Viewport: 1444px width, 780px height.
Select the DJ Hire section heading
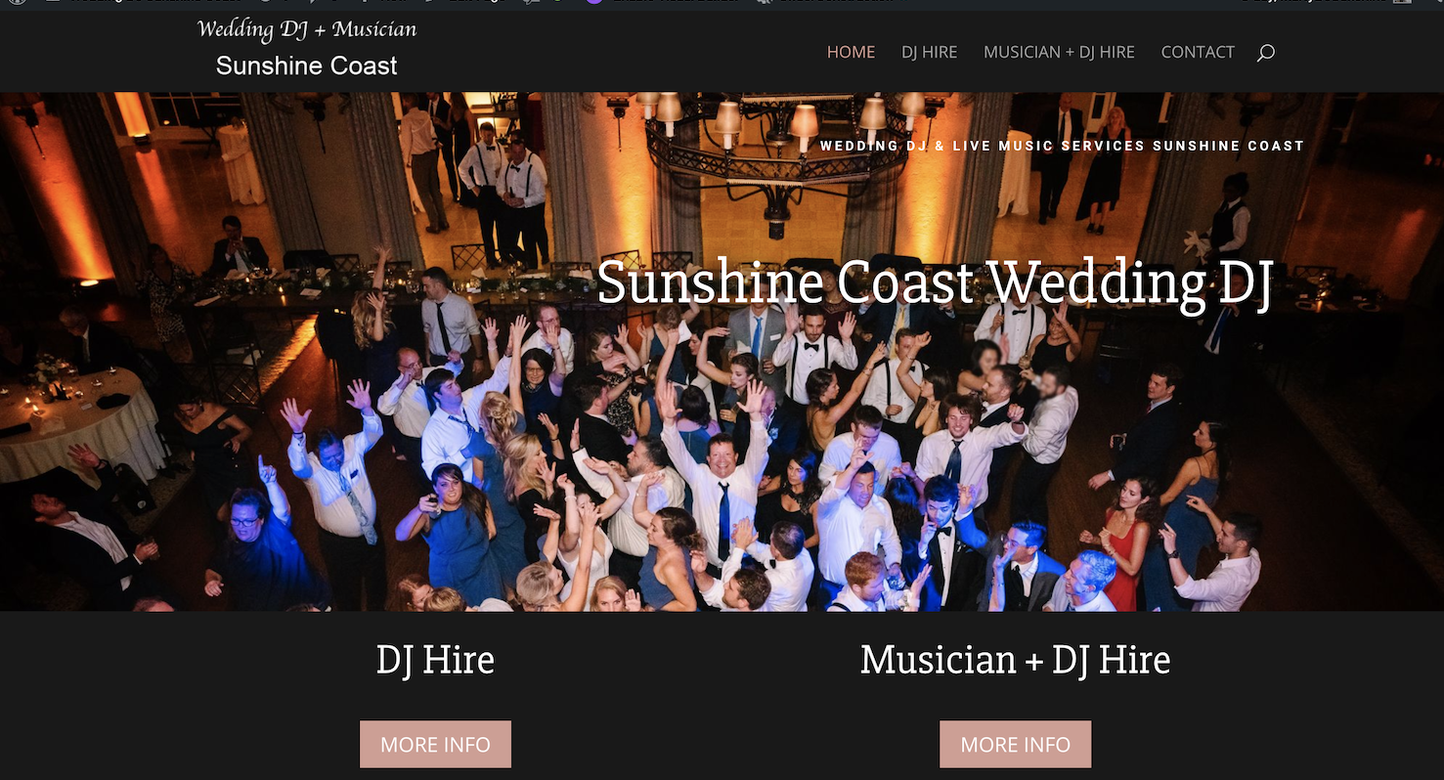(435, 660)
